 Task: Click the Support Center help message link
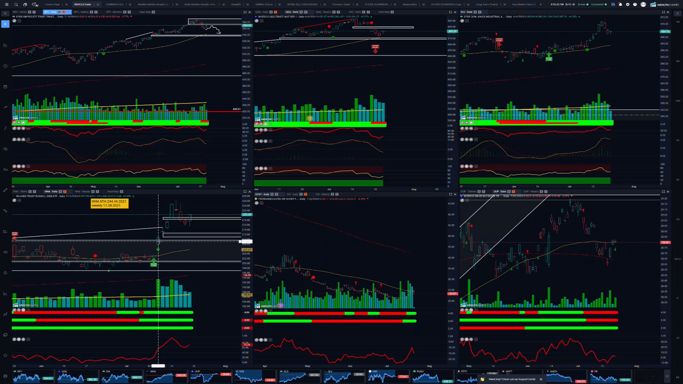point(512,379)
